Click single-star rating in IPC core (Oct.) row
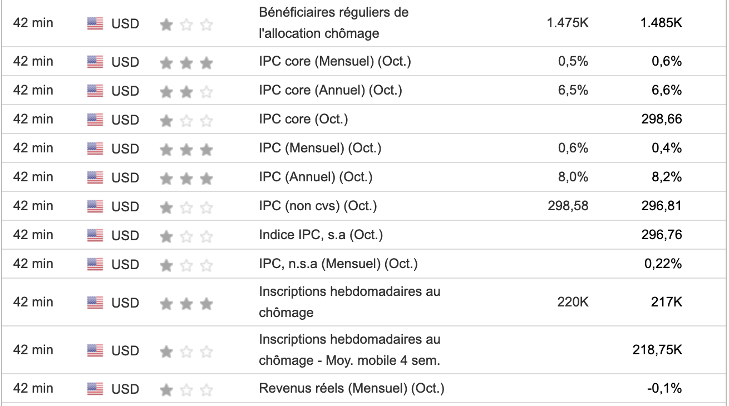729x406 pixels. coord(186,120)
